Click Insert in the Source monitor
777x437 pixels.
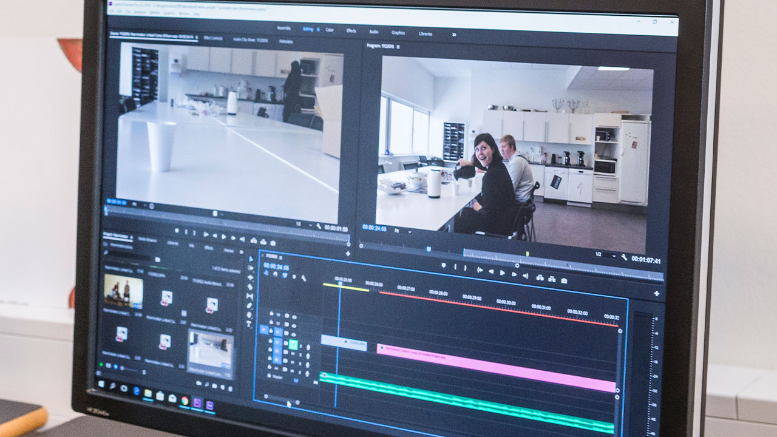click(x=254, y=240)
